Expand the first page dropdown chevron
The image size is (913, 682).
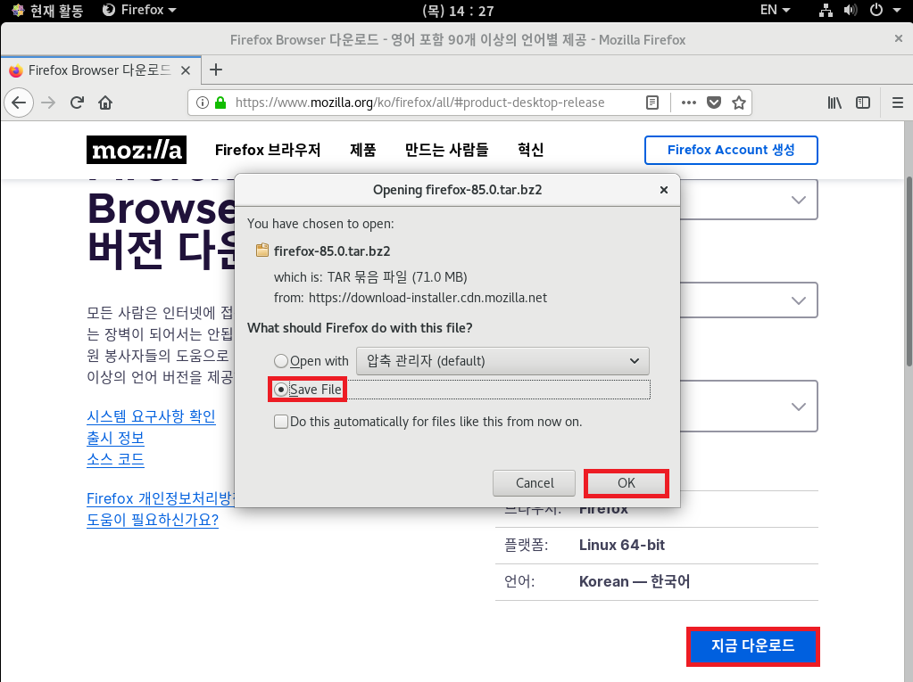tap(798, 200)
